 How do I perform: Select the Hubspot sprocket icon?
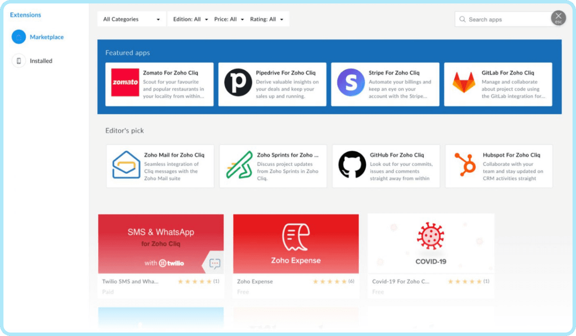click(x=465, y=165)
